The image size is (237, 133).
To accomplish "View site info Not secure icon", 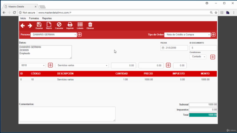I will 20,13.
